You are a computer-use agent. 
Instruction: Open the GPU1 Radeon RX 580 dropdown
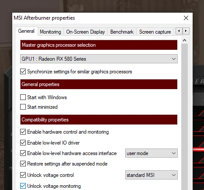click(x=99, y=59)
